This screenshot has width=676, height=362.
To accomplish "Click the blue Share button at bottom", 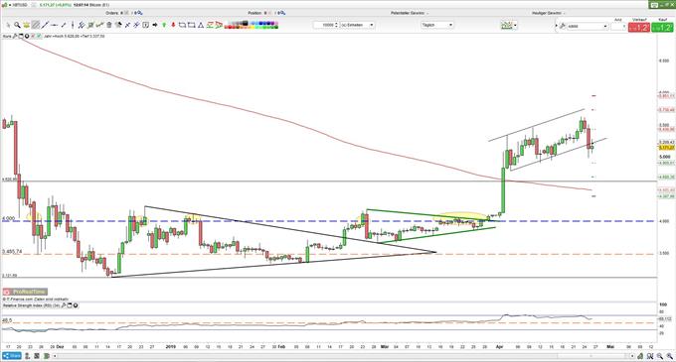I will pos(12,356).
